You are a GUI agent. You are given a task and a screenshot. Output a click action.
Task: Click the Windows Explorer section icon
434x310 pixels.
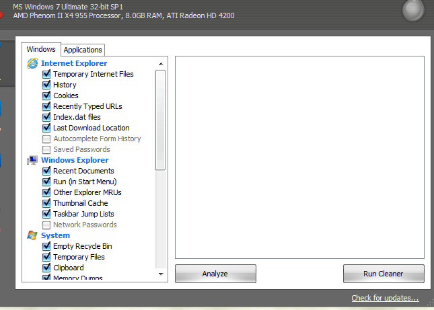tap(32, 160)
